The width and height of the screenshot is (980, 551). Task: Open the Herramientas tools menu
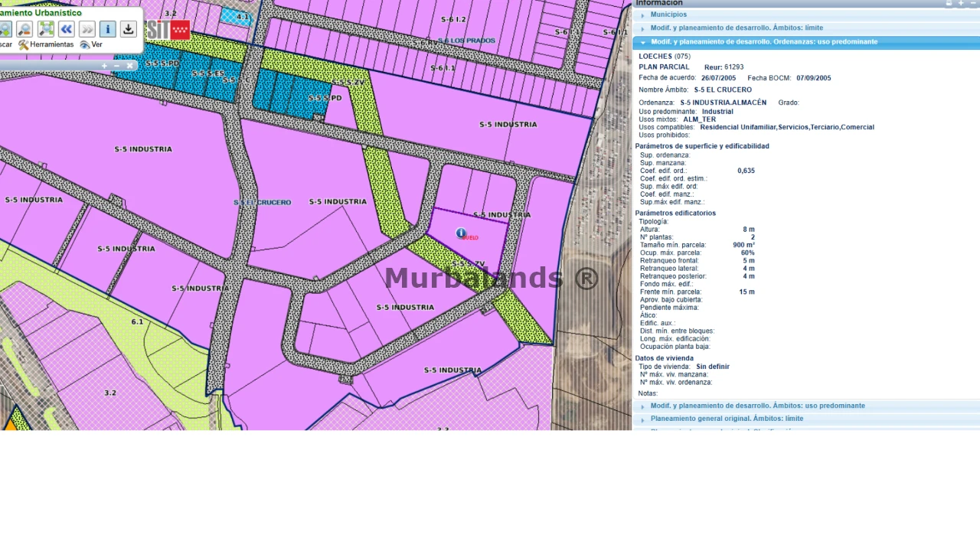pyautogui.click(x=46, y=45)
